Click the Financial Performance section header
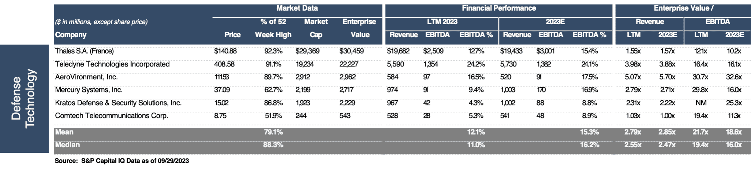The width and height of the screenshot is (751, 171). coord(499,8)
